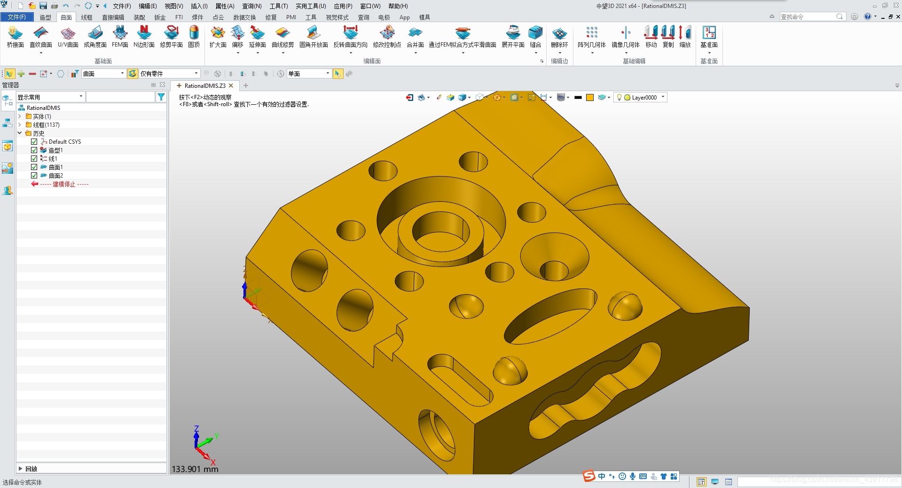Click the 复制 copy tool

pos(668,37)
